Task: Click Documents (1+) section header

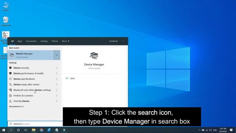Action: (16, 106)
